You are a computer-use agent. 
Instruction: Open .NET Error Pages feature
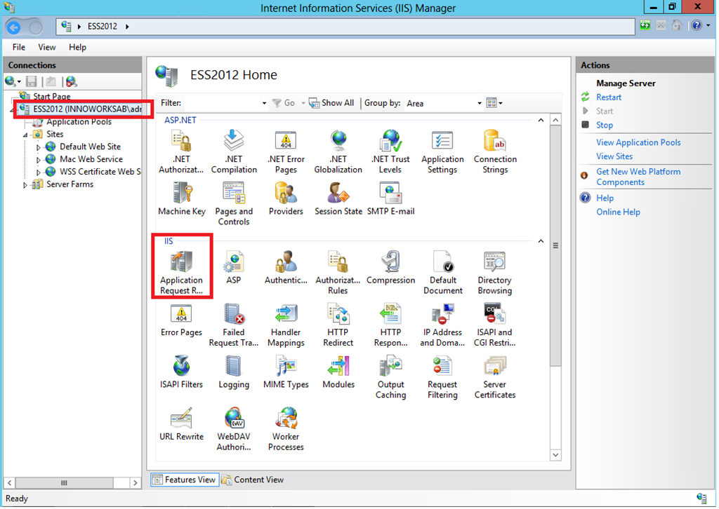point(286,151)
